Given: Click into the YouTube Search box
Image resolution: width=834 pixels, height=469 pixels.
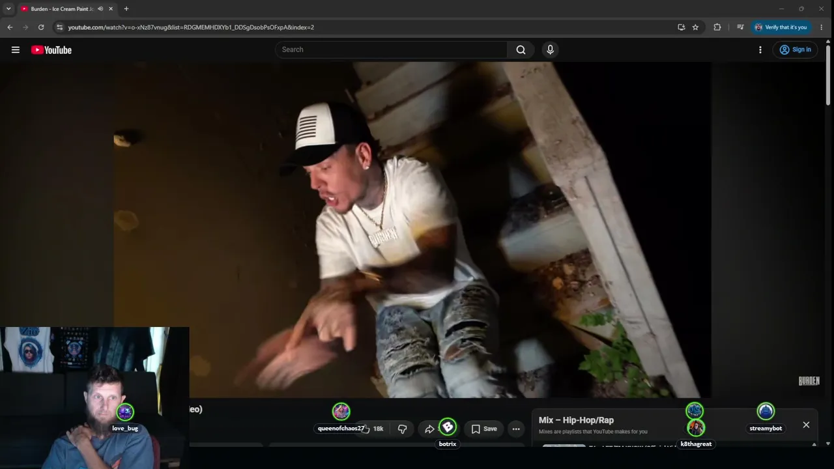Looking at the screenshot, I should point(391,50).
